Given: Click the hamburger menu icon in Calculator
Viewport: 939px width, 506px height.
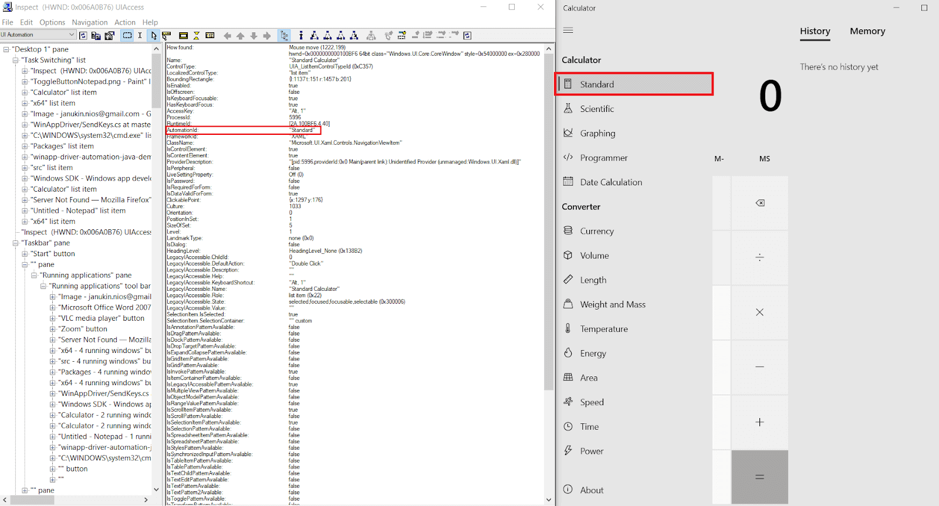Looking at the screenshot, I should [x=568, y=30].
